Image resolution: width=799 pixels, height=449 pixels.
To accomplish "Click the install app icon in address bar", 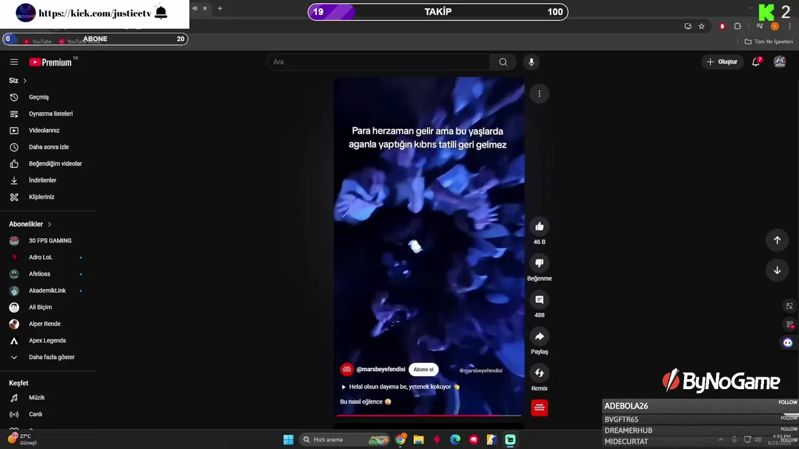I will click(688, 26).
